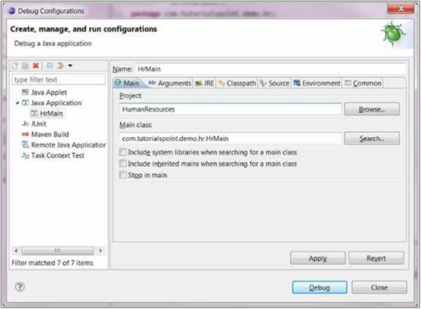Screen dimensions: 421x309
Task: Toggle Include inherited mains checkbox
Action: (123, 164)
